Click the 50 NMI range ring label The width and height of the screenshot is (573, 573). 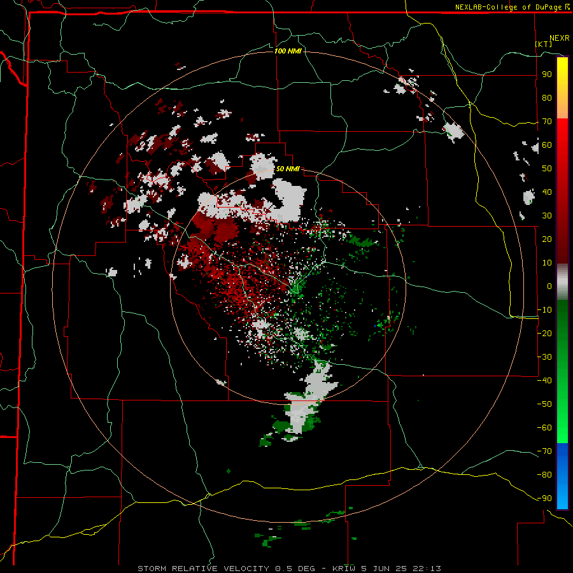(x=288, y=169)
